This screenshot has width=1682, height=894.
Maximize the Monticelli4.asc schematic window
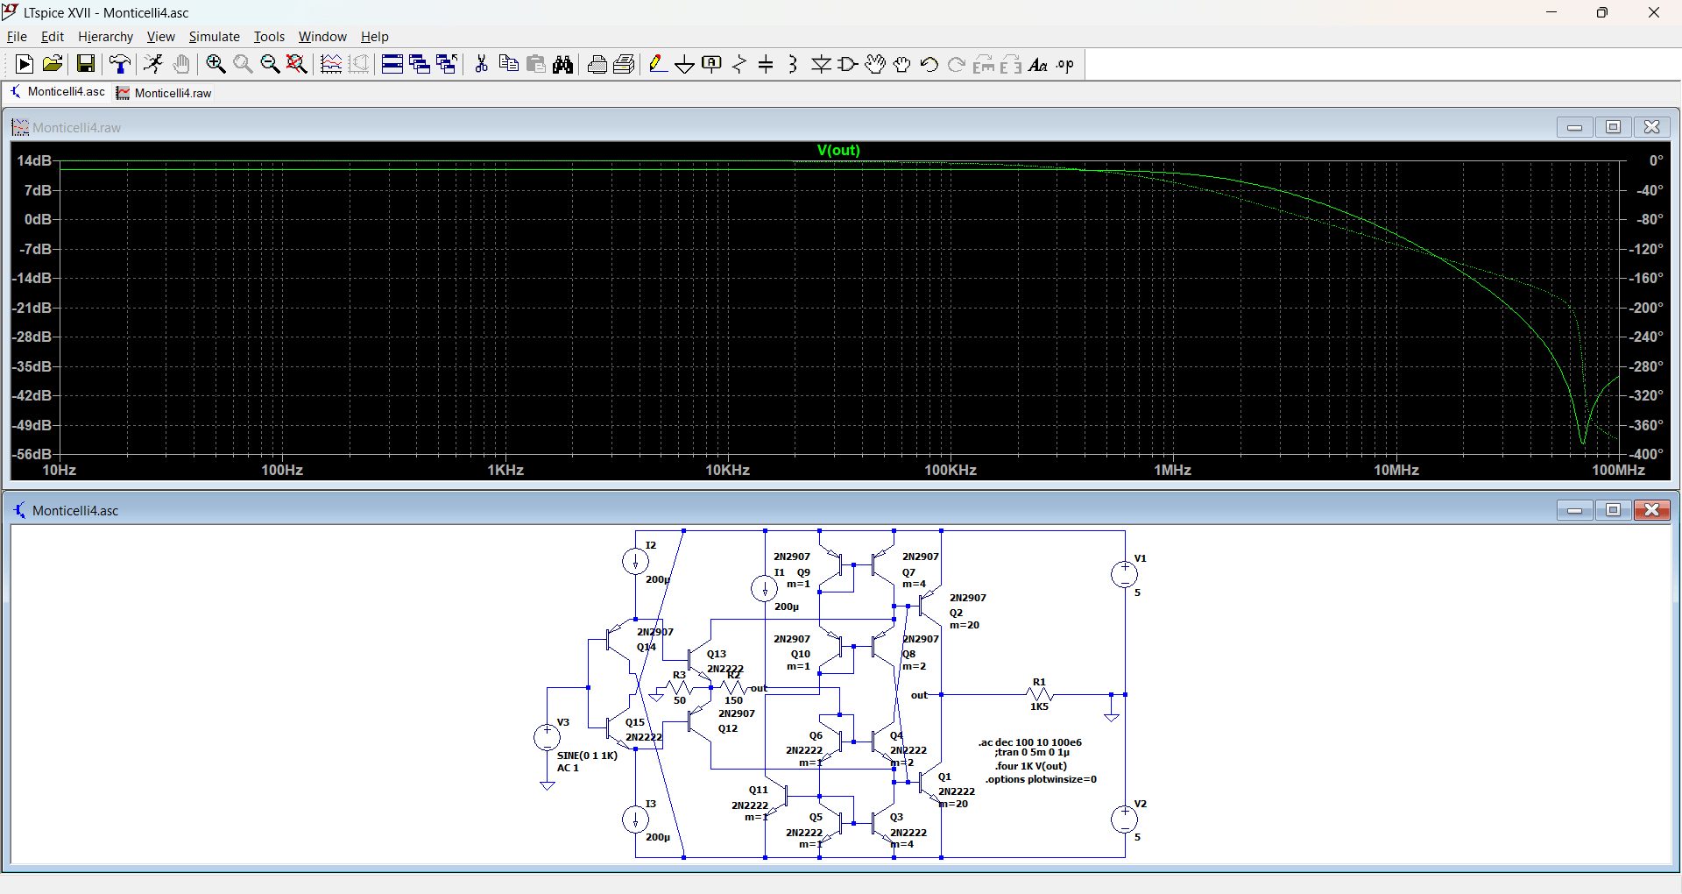coord(1613,510)
